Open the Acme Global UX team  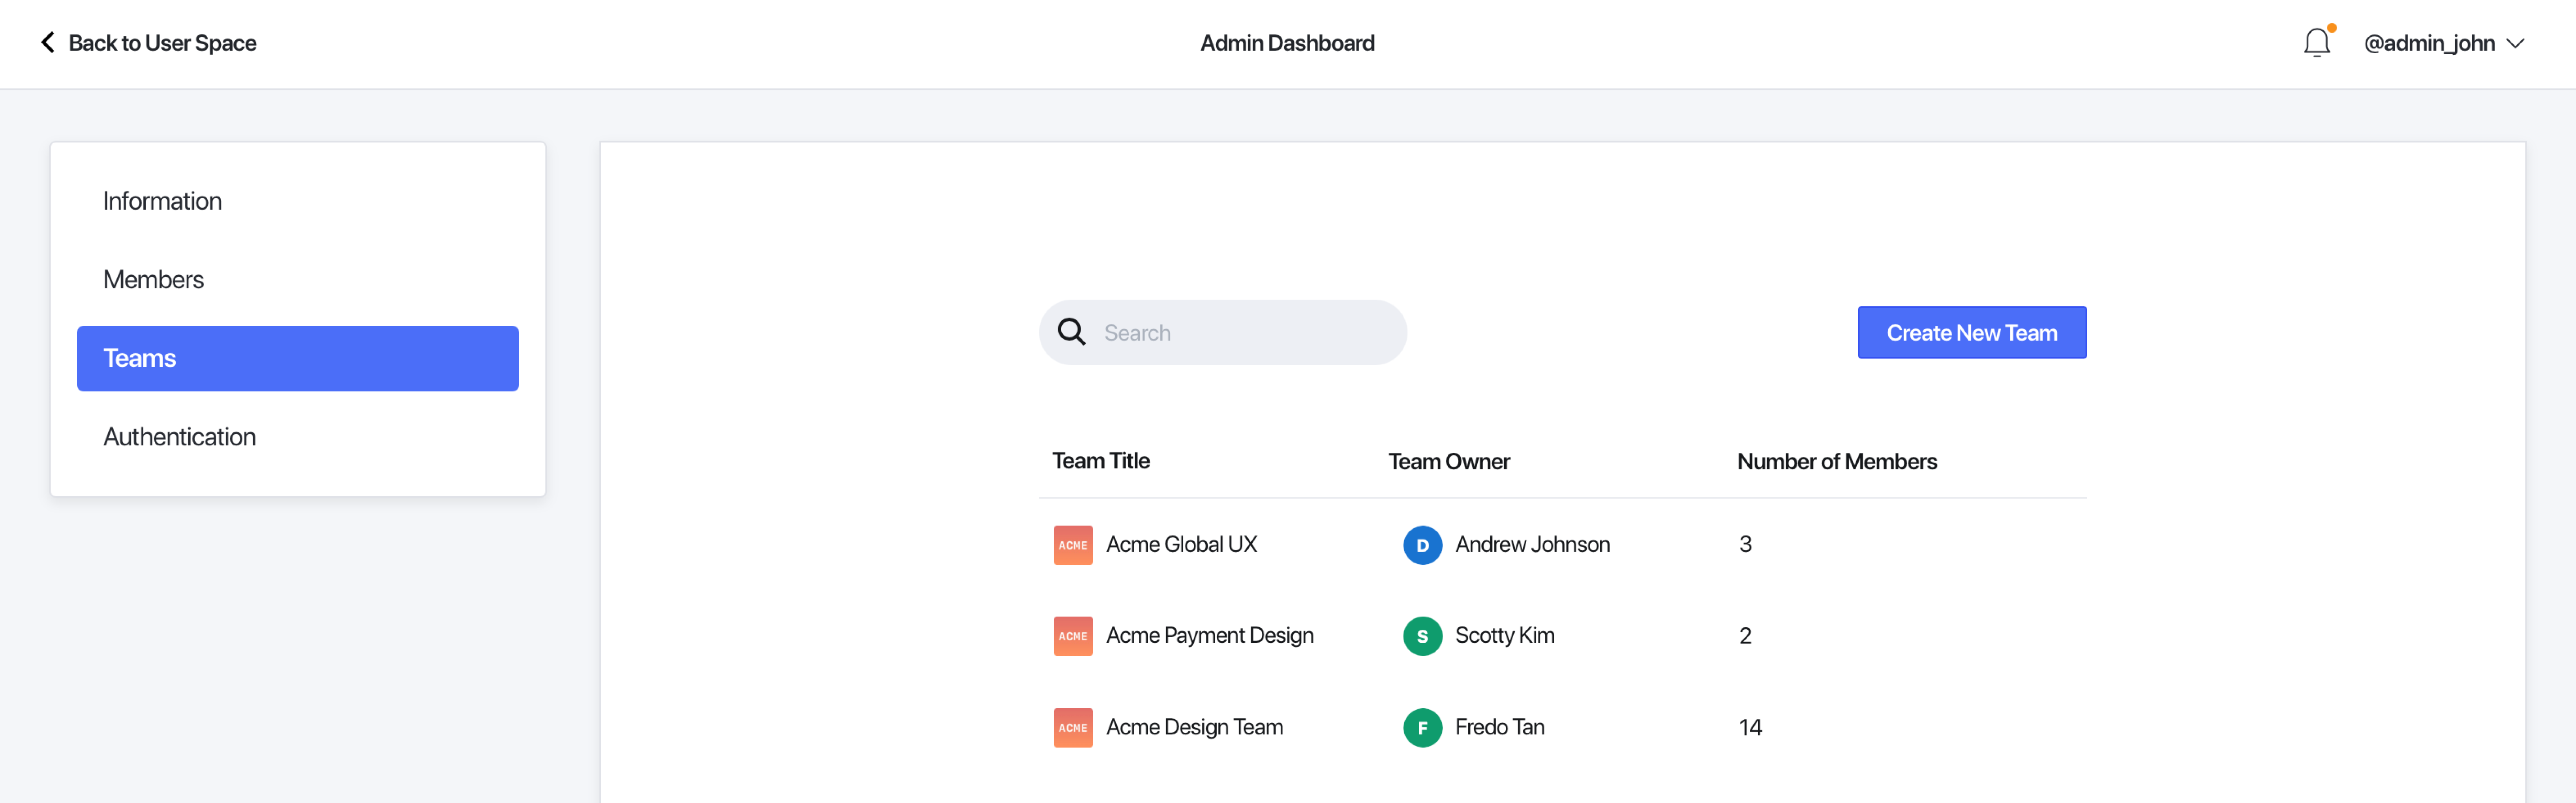1181,545
